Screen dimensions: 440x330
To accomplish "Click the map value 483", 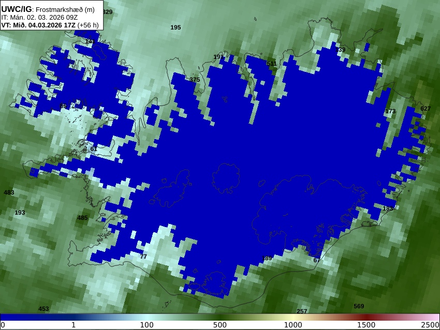I will (x=9, y=192).
